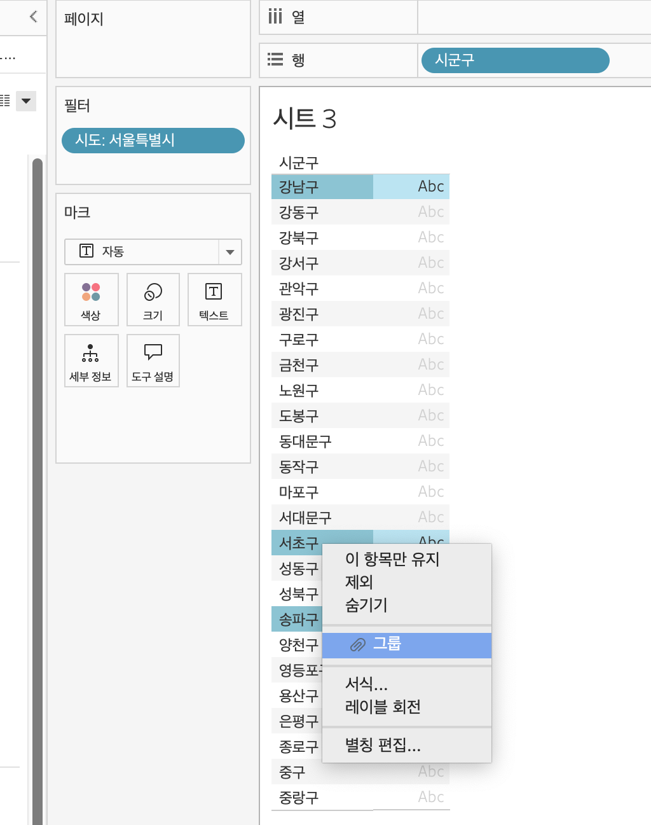Open the mark type dropdown showing 자동

pos(153,252)
